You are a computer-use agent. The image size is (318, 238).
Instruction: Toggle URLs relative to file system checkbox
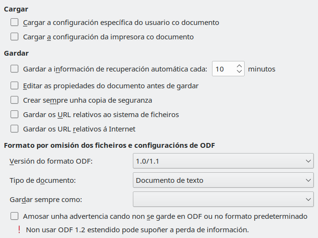[14, 115]
